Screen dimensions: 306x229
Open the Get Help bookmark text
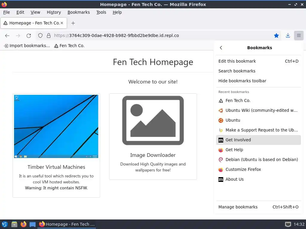tap(234, 150)
